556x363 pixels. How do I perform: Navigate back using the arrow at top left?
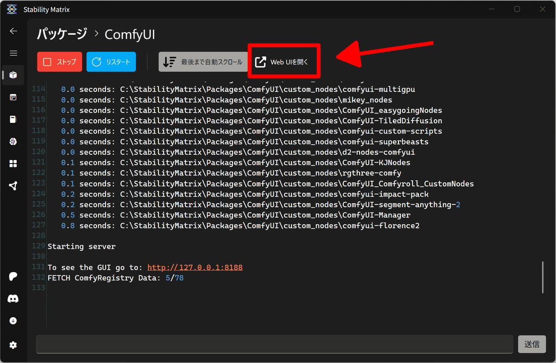[x=13, y=31]
